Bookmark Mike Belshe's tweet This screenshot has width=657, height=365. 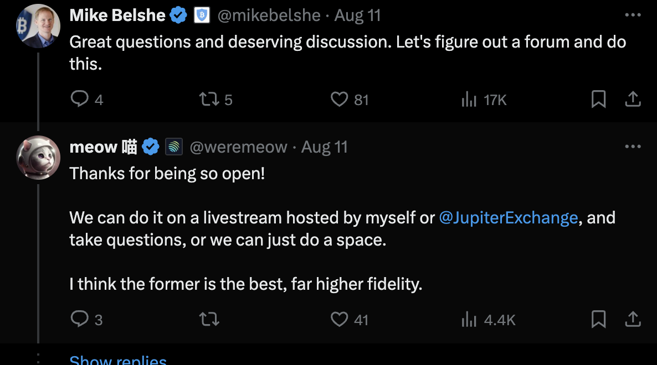598,100
